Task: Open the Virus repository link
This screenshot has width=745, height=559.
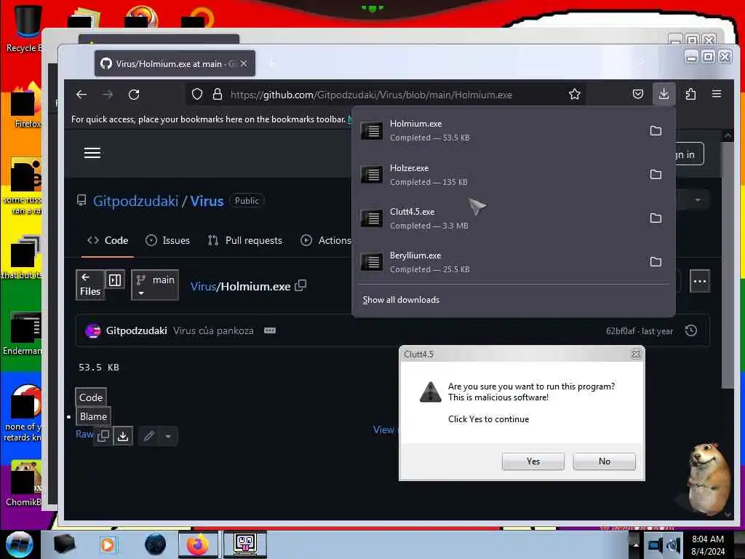Action: [207, 201]
